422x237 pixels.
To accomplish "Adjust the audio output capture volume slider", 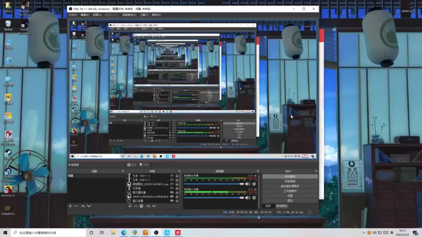I will pos(214,184).
